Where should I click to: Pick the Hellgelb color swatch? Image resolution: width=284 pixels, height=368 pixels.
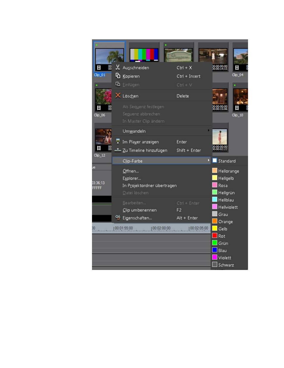point(215,178)
